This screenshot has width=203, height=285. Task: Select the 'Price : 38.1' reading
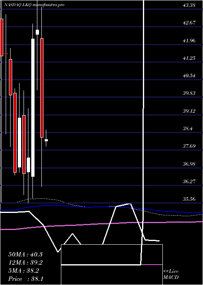click(26, 279)
